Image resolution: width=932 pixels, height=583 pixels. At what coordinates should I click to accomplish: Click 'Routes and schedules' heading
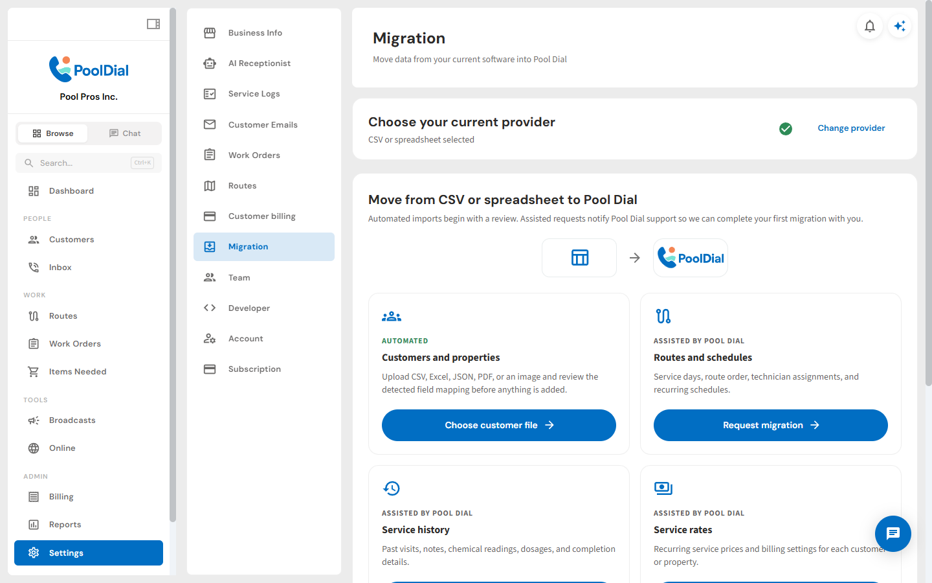coord(703,358)
